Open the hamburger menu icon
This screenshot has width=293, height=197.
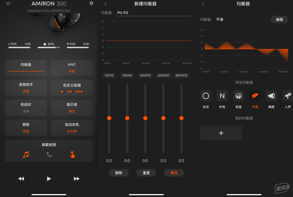[x=8, y=4]
